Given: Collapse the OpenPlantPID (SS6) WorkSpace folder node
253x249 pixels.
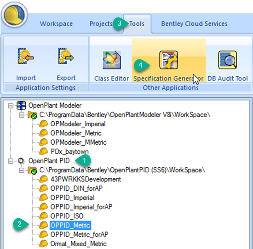Looking at the screenshot, I should (22, 170).
